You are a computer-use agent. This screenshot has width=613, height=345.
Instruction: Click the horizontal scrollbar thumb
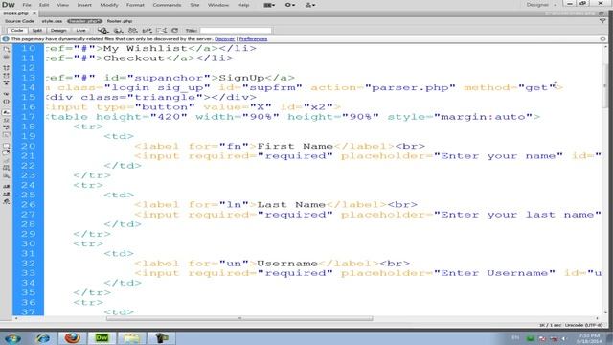tap(239, 318)
